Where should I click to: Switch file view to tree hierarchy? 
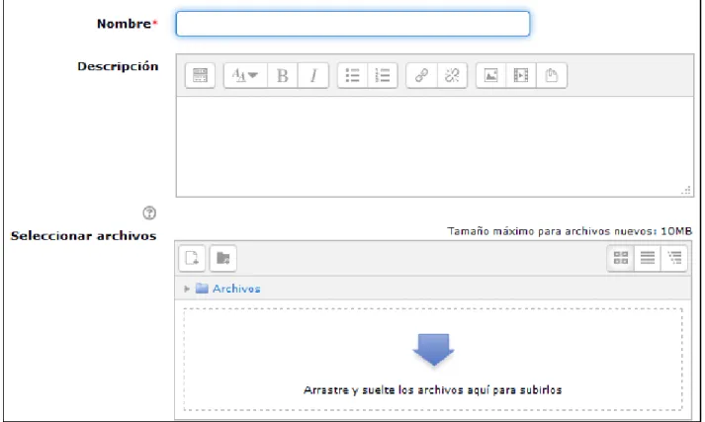[x=674, y=258]
